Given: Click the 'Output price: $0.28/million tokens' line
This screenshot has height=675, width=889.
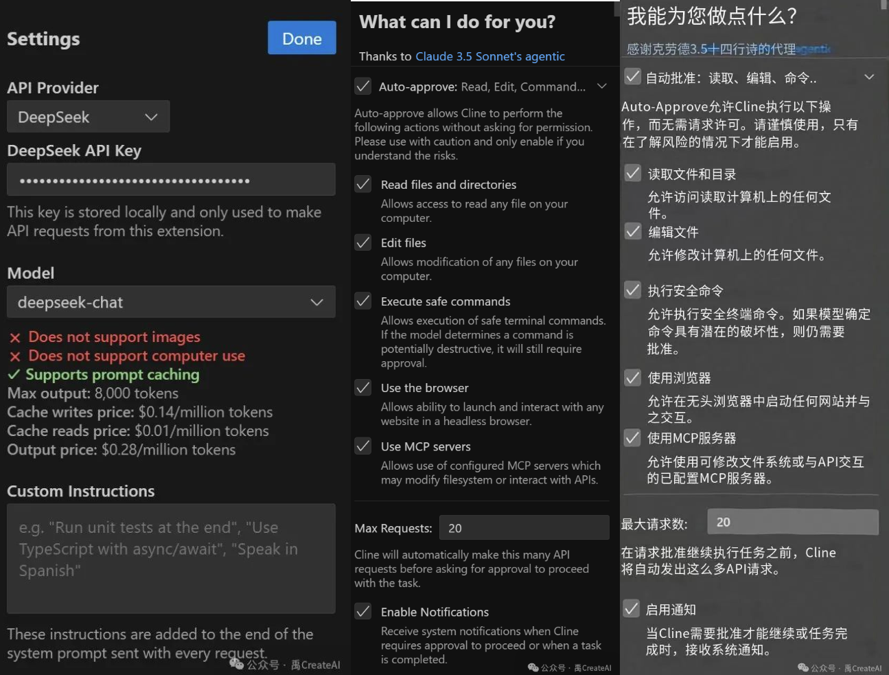Looking at the screenshot, I should pos(122,450).
